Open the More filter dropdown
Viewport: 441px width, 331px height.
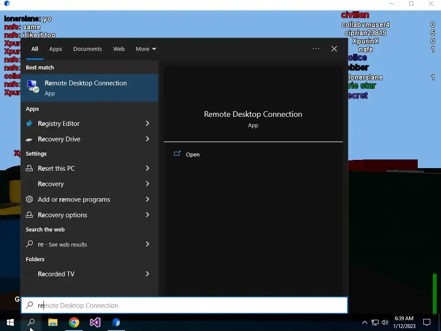click(146, 49)
